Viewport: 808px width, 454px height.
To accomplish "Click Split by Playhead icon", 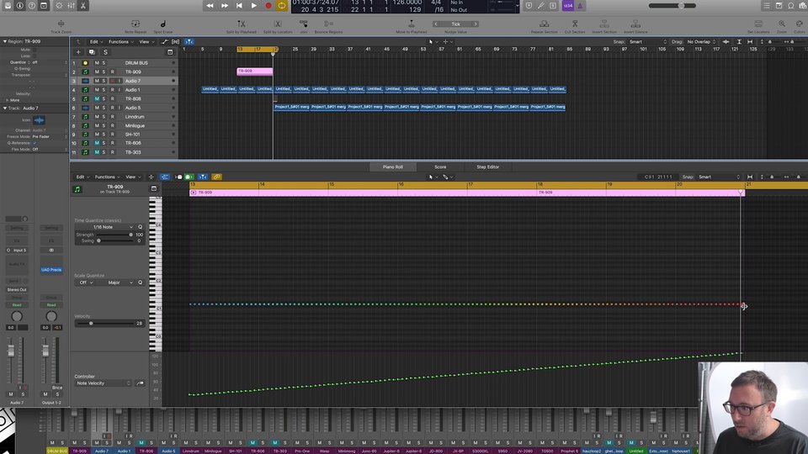I will (x=241, y=24).
